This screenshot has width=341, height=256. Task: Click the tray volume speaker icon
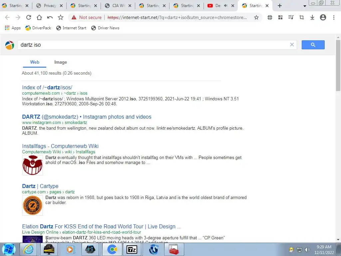307,250
